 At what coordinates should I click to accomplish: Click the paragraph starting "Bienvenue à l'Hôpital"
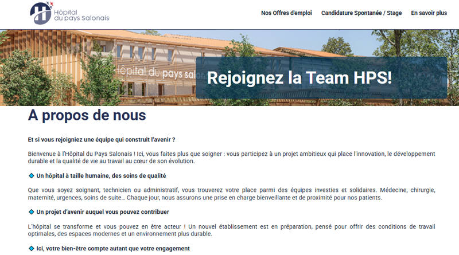(x=229, y=158)
